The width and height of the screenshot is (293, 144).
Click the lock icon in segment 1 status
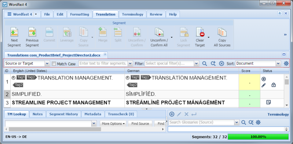[273, 85]
